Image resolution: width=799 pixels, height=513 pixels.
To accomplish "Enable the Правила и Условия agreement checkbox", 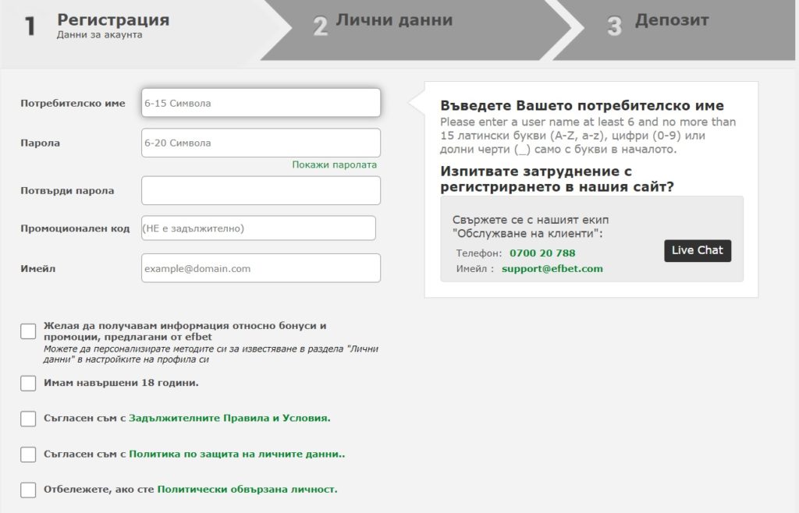I will point(28,419).
